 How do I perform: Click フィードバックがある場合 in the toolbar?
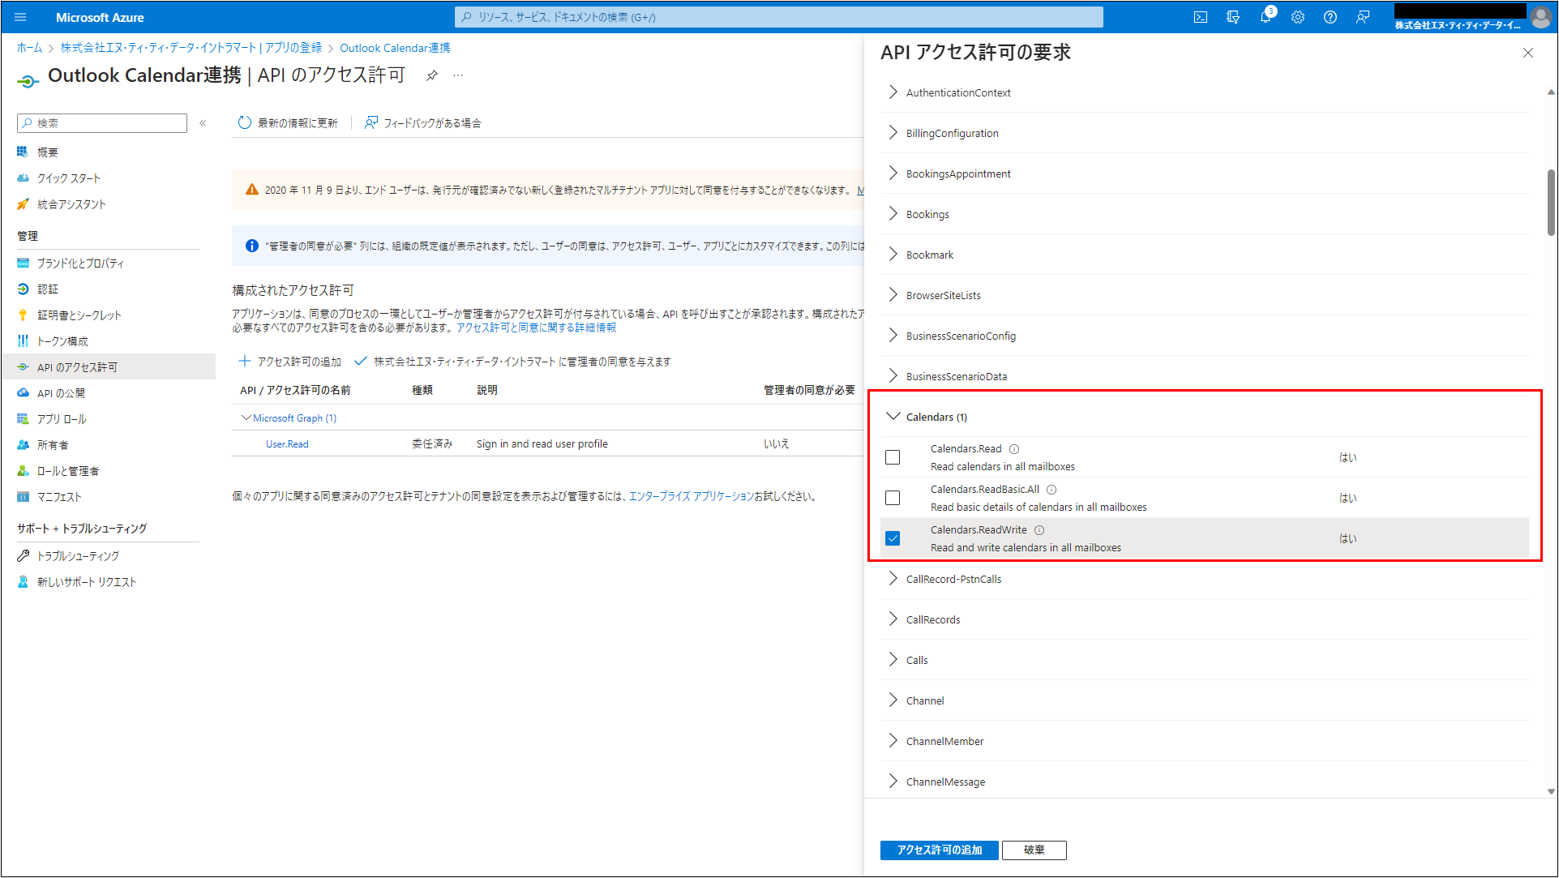coord(423,123)
